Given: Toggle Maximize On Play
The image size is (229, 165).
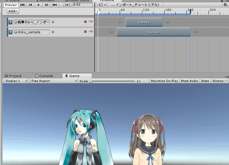Looking at the screenshot, I should click(x=164, y=81).
